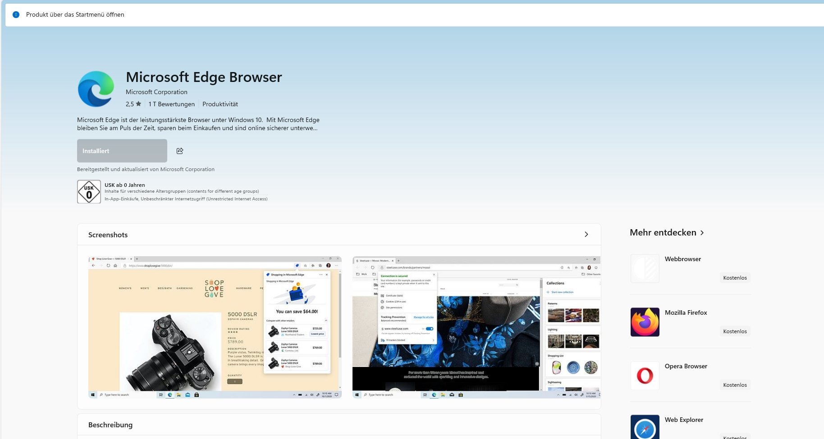Click the Webbrowser title text
Screen dimensions: 824x439
[683, 259]
